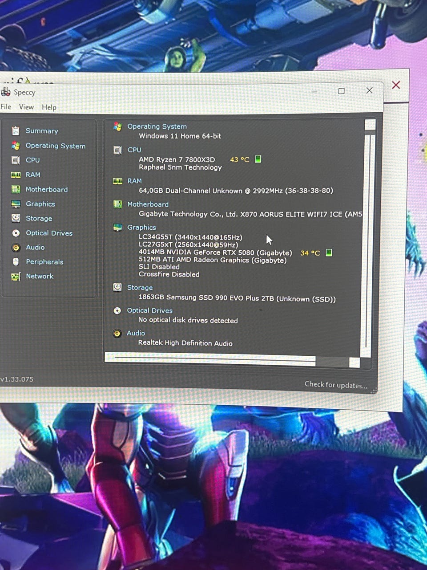427x570 pixels.
Task: Click the Samsung SSD 990 EVO Plus line
Action: (237, 298)
